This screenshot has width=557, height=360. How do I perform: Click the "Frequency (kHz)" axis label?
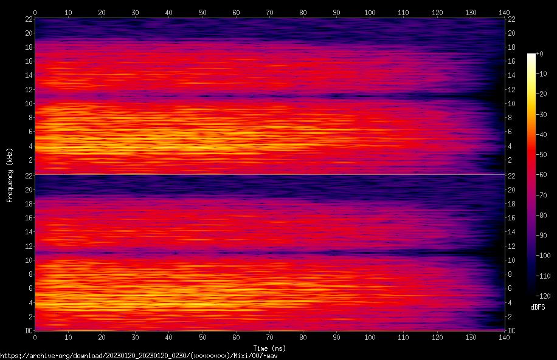tap(10, 175)
